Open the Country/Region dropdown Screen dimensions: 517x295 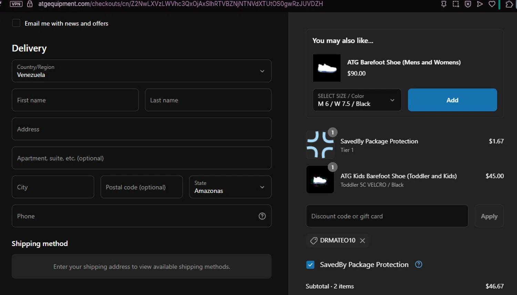click(x=142, y=71)
